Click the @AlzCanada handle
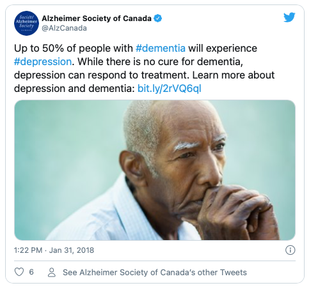 [x=64, y=28]
